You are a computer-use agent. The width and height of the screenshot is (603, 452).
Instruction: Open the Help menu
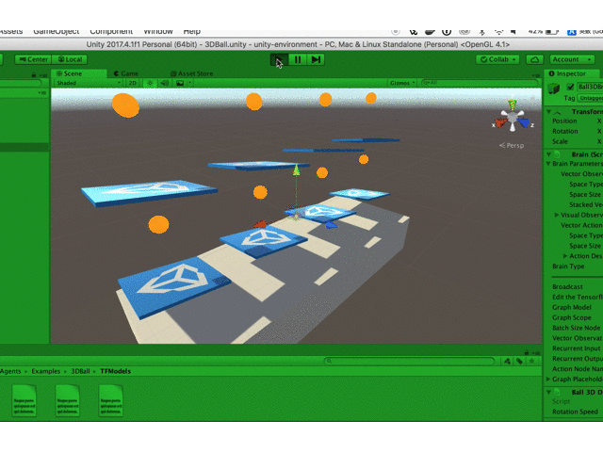[191, 32]
